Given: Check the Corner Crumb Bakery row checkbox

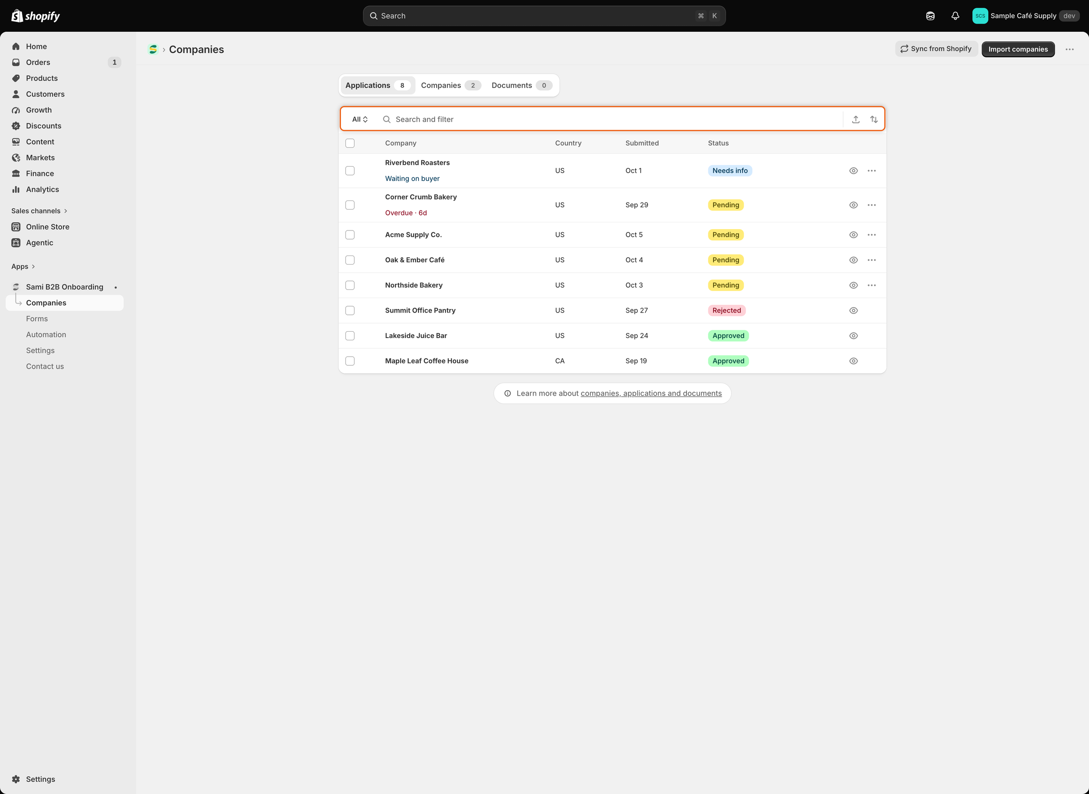Looking at the screenshot, I should point(350,205).
